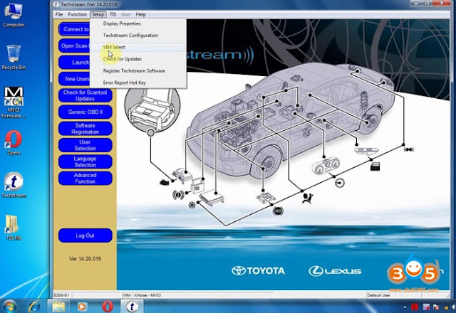Choose Error Report Hot Key entry
Viewport: 456px width, 313px height.
pyautogui.click(x=138, y=83)
